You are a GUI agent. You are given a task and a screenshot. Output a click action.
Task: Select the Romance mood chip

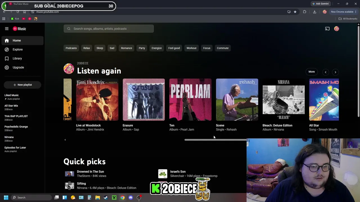point(127,48)
